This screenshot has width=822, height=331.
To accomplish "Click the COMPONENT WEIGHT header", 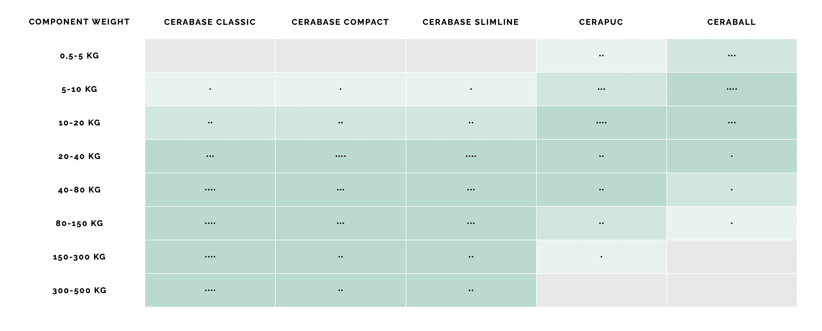I will coord(79,22).
